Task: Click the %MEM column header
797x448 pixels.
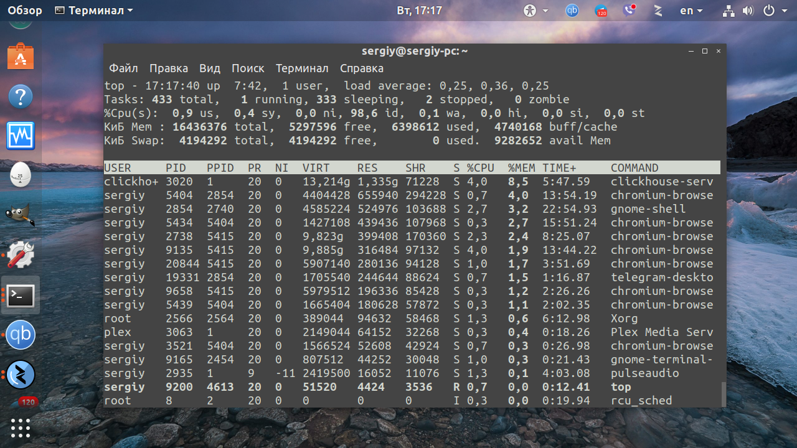Action: click(x=522, y=168)
